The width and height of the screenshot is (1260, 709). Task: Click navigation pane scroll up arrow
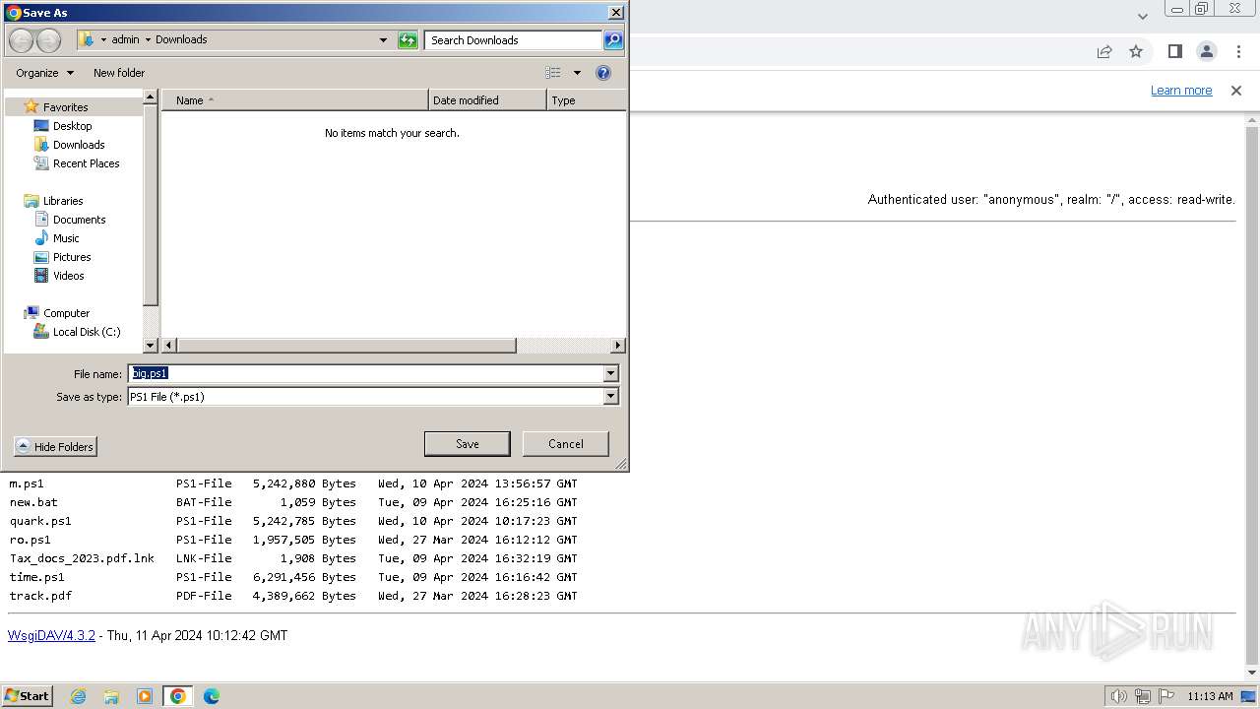click(x=151, y=97)
